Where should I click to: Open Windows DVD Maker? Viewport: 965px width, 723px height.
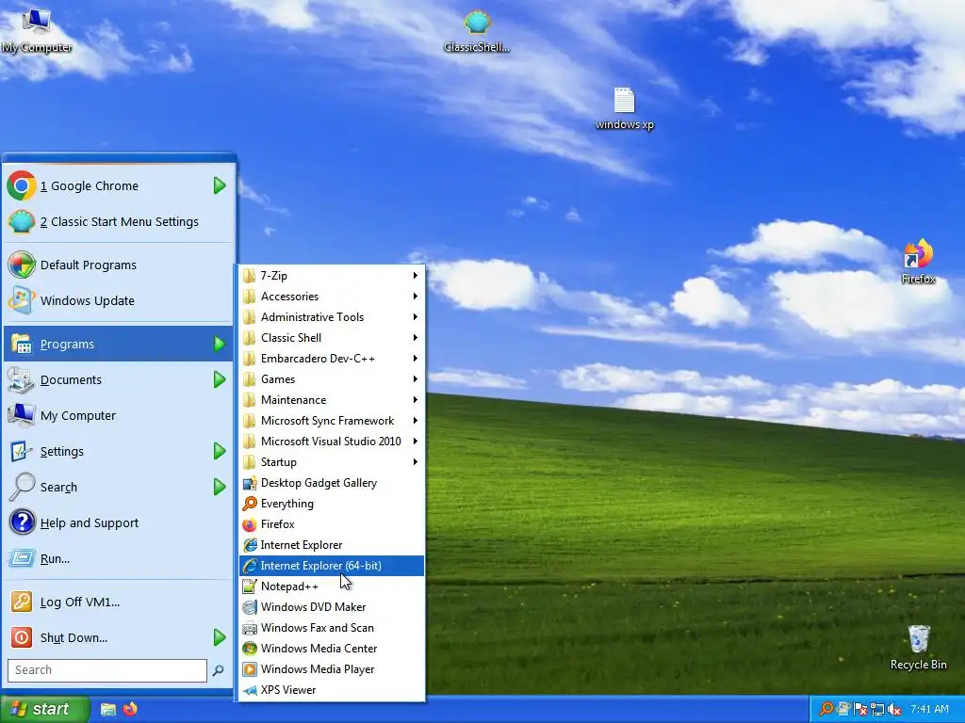coord(332,607)
